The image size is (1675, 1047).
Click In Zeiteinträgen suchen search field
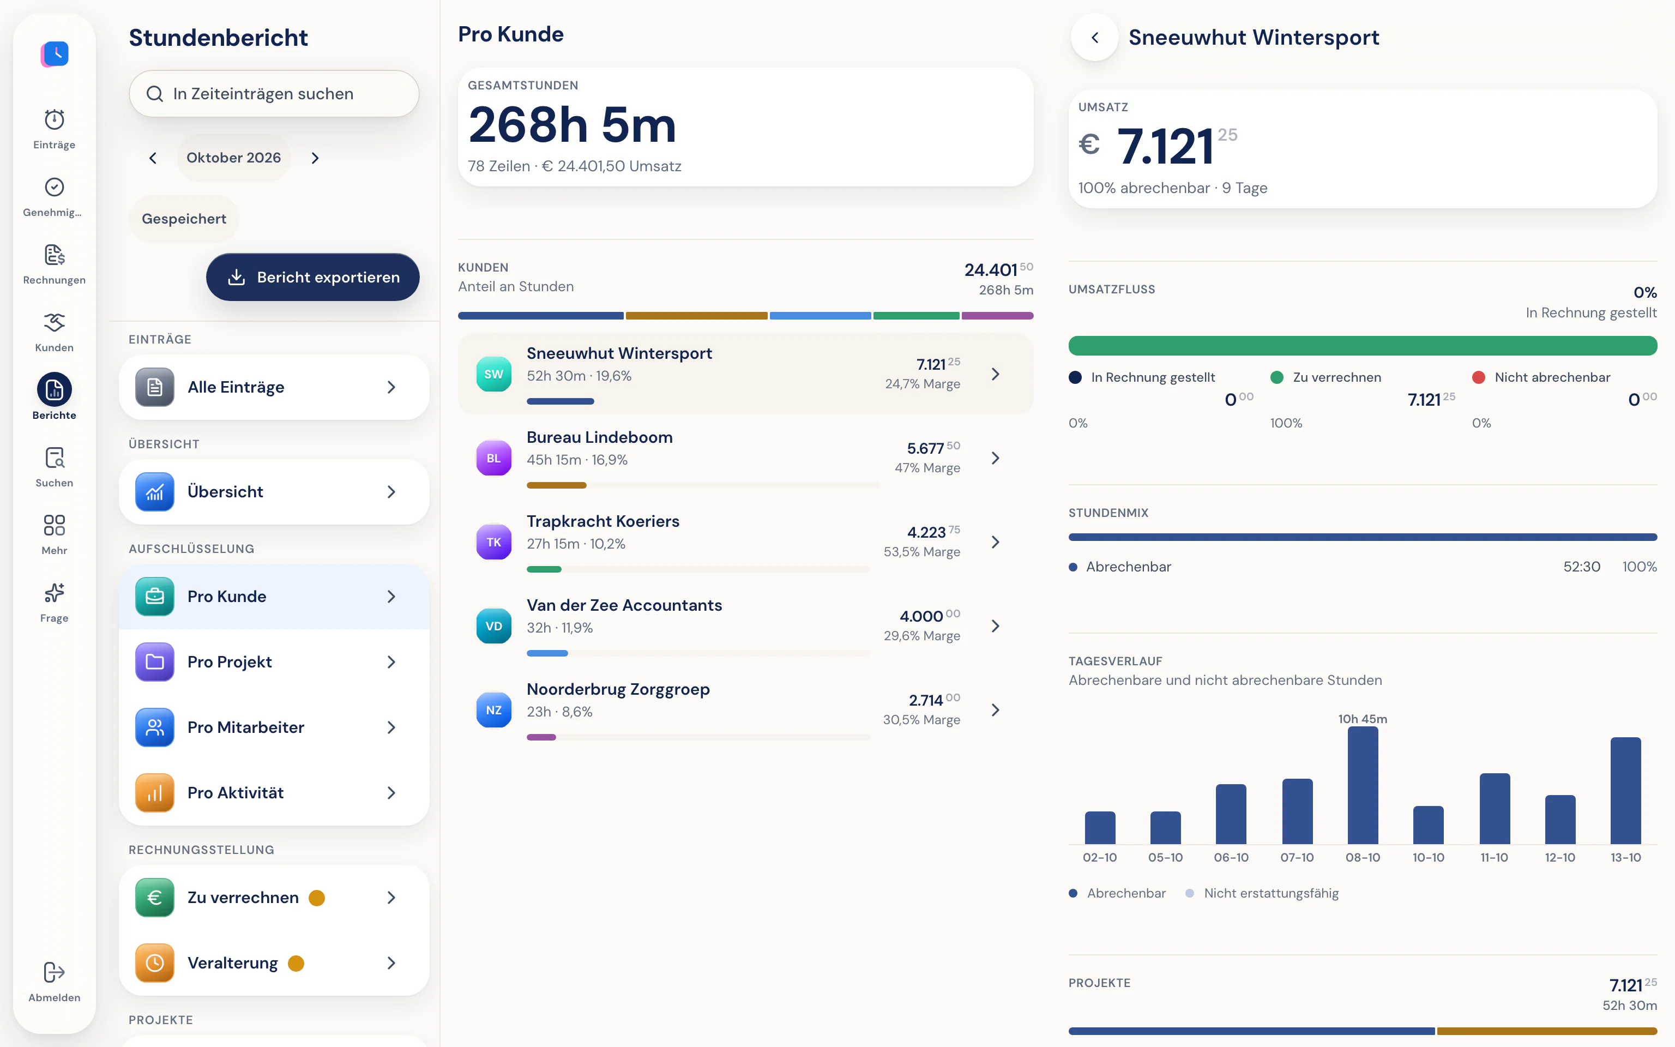274,93
